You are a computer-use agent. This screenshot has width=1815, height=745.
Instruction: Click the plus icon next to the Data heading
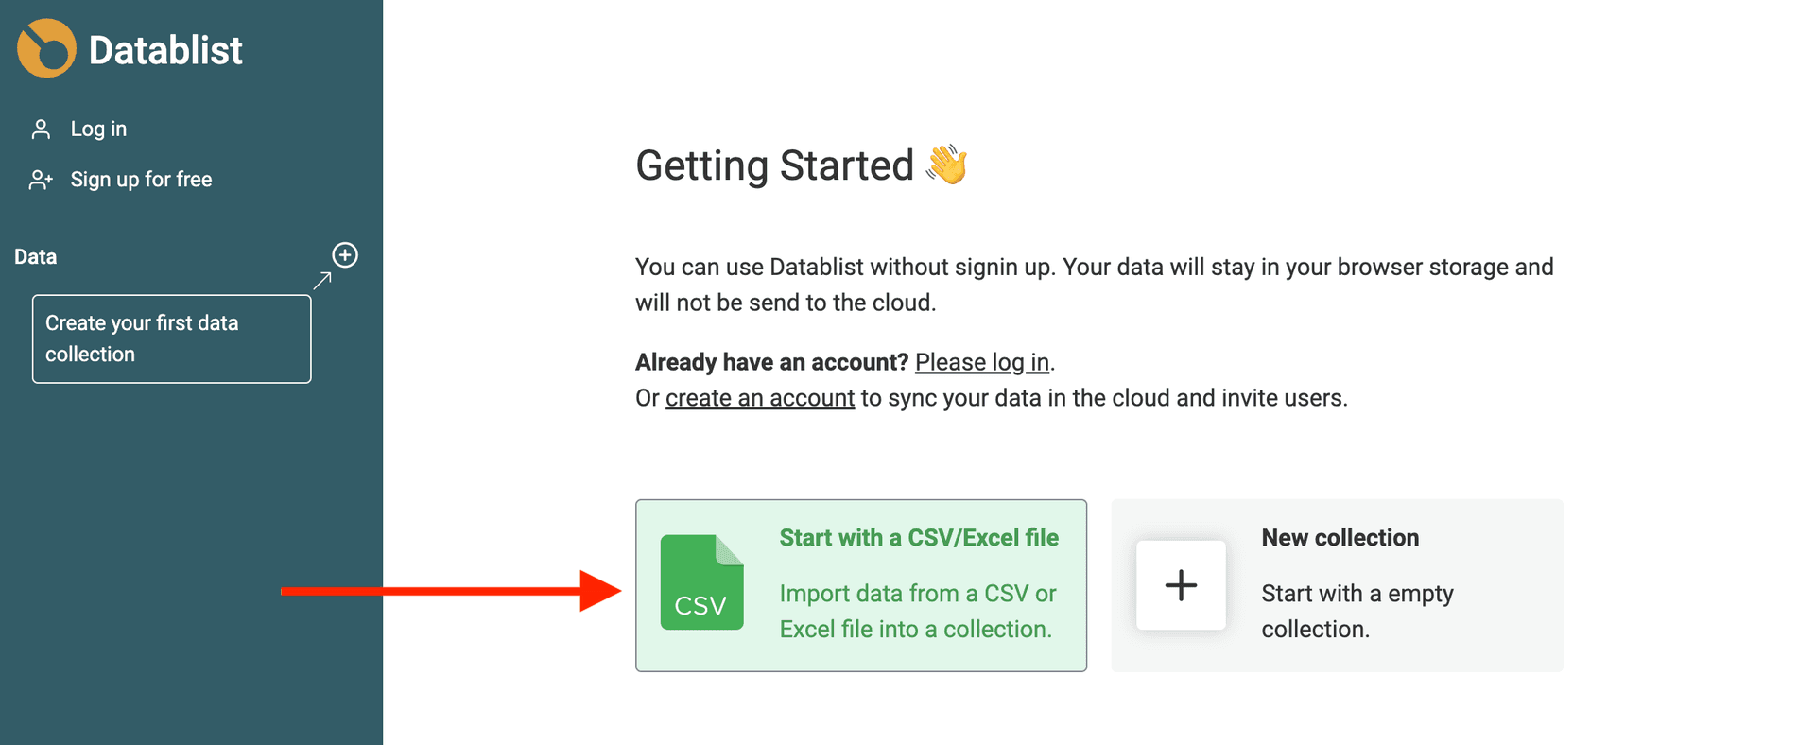coord(345,255)
